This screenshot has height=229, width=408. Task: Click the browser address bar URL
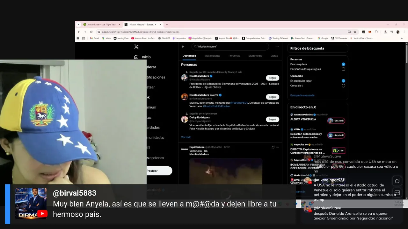point(141,32)
